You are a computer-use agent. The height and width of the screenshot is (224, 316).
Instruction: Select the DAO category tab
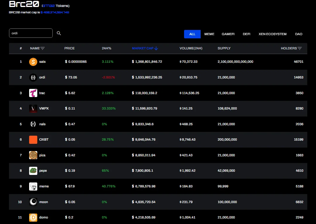point(299,34)
